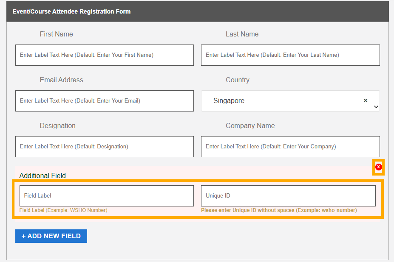Clear the Singapore country selection
The height and width of the screenshot is (262, 394).
tap(365, 100)
